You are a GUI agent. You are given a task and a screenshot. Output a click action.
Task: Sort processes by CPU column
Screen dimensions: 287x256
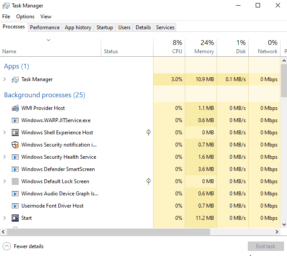tap(169, 48)
